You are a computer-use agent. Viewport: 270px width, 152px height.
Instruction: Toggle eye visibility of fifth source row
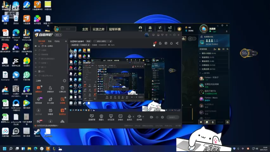[36, 63]
